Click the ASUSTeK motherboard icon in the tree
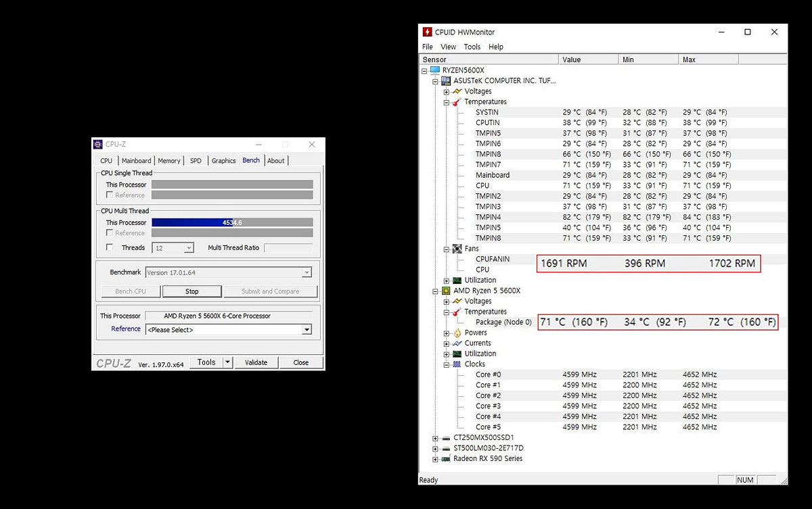Screen dimensions: 812x509 pyautogui.click(x=446, y=80)
